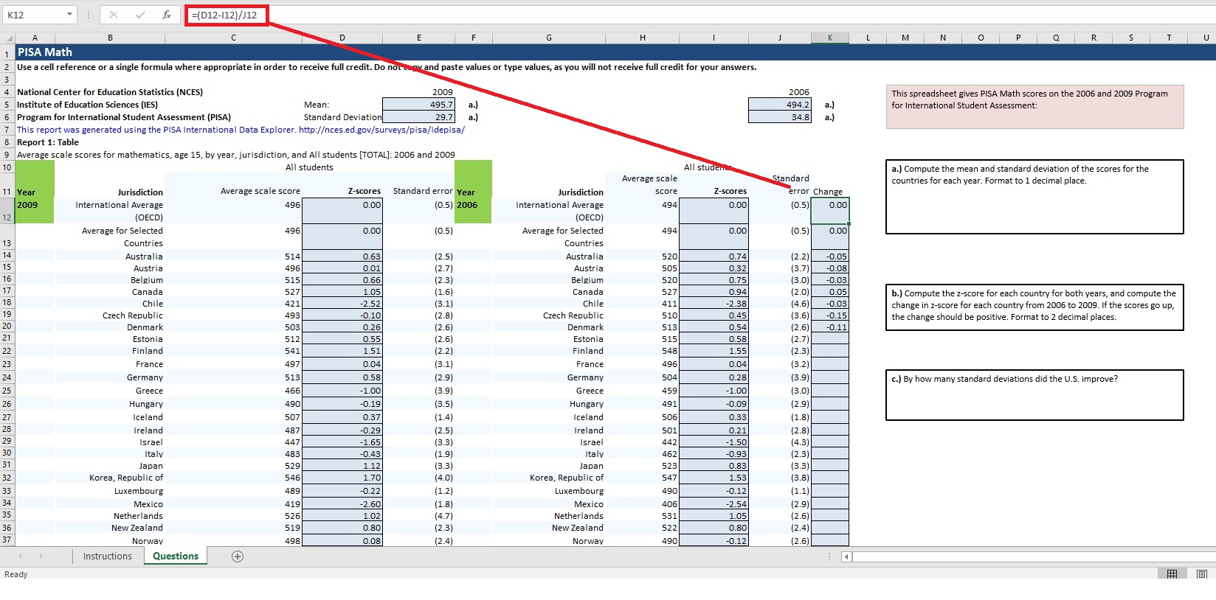Click Ready status in status bar

(15, 574)
